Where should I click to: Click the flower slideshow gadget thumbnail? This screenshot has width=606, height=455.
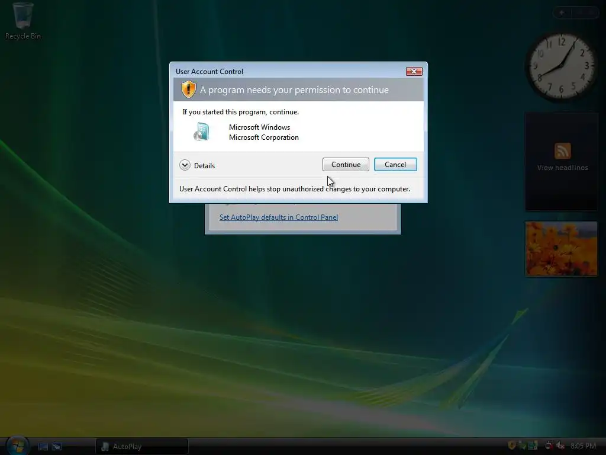click(561, 249)
